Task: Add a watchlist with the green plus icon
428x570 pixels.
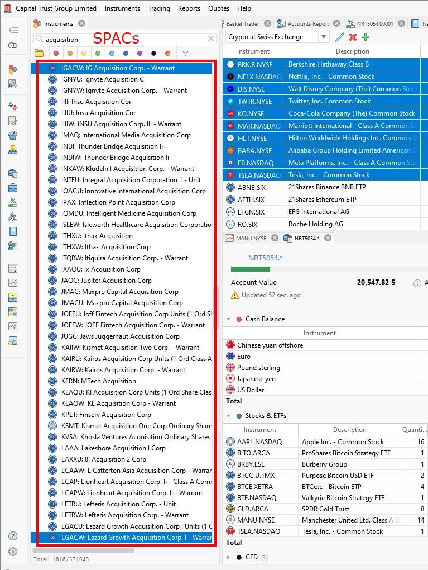Action: [366, 37]
